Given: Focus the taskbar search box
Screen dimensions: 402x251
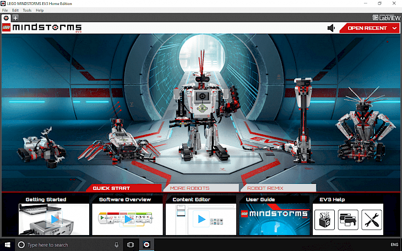Looking at the screenshot, I should [69, 245].
